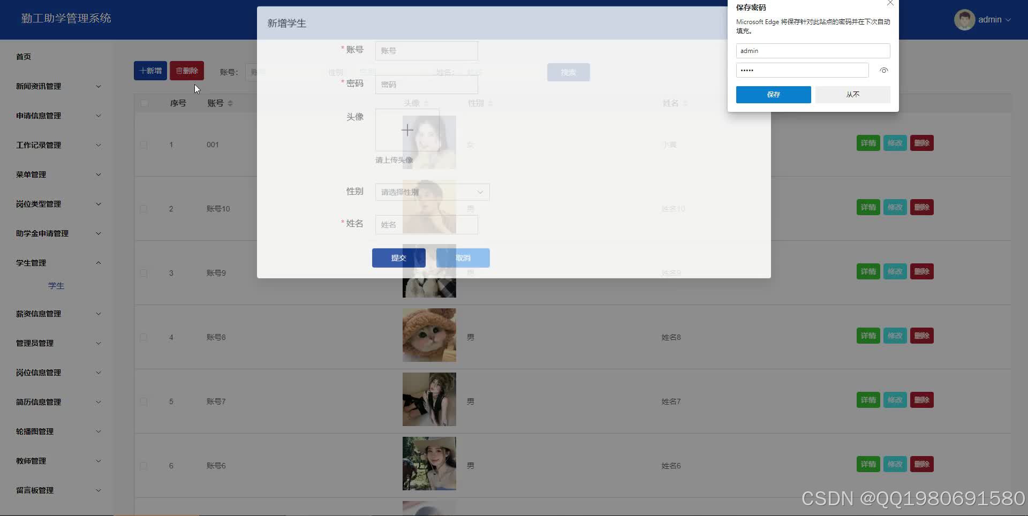Click the sort arrows on 账号 column
Screen dimensions: 1028x516
tap(230, 103)
